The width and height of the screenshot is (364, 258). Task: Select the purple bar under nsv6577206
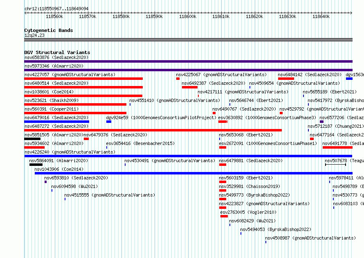pos(321,122)
